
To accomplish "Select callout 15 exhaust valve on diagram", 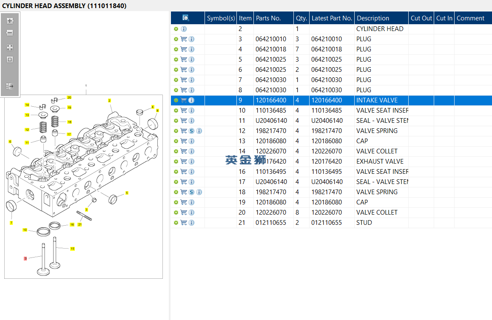I will click(x=72, y=249).
